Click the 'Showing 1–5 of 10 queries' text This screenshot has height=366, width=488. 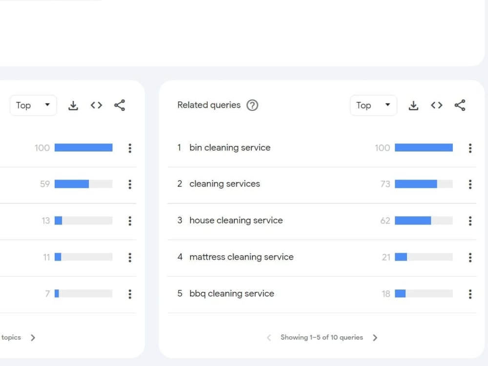coord(322,337)
